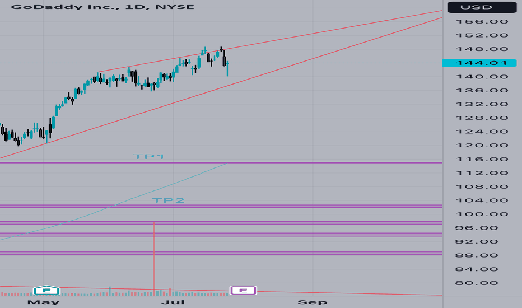Image resolution: width=522 pixels, height=308 pixels.
Task: Click the Jul label on time axis
Action: tap(173, 302)
